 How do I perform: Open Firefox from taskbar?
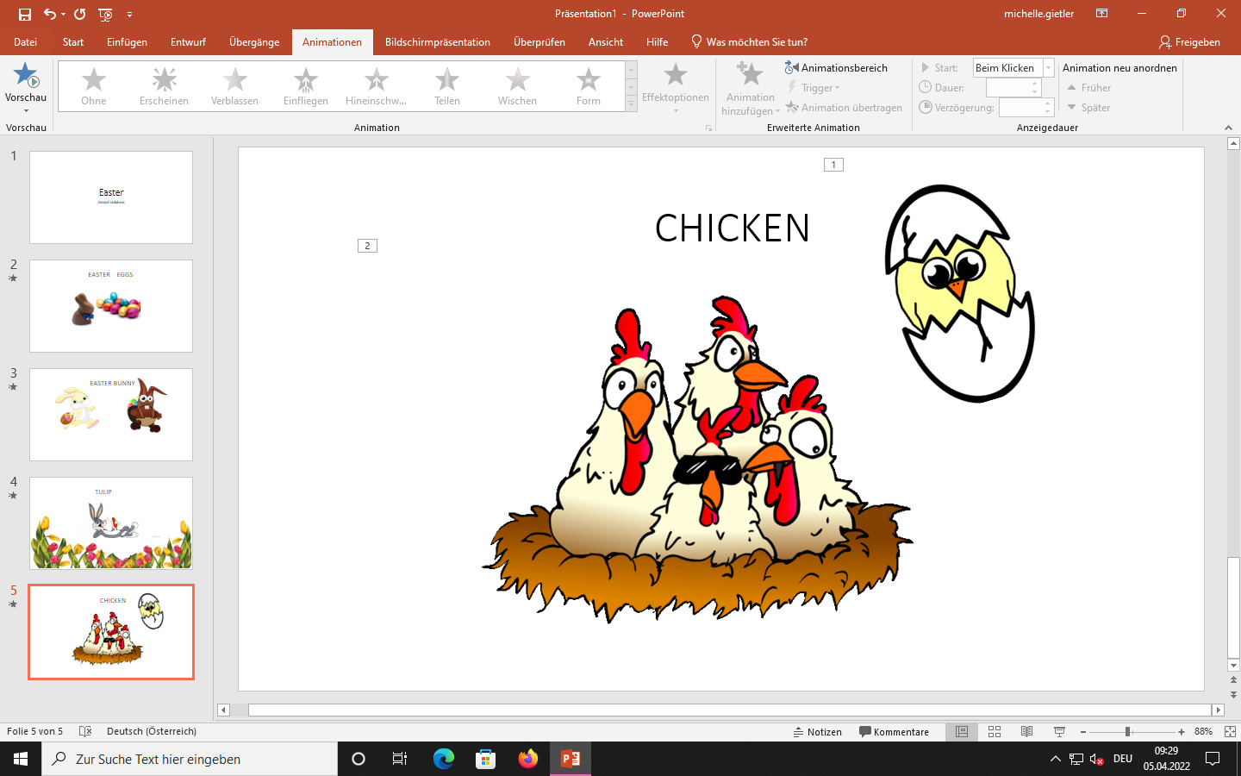[x=528, y=759]
